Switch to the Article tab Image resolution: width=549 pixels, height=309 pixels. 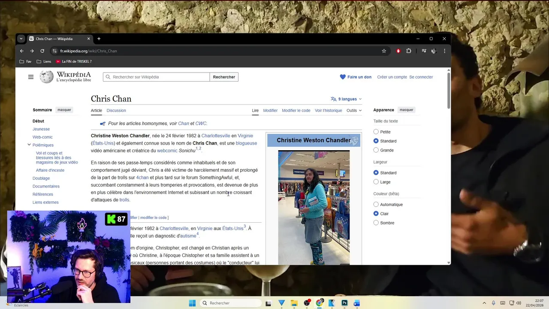tap(97, 110)
